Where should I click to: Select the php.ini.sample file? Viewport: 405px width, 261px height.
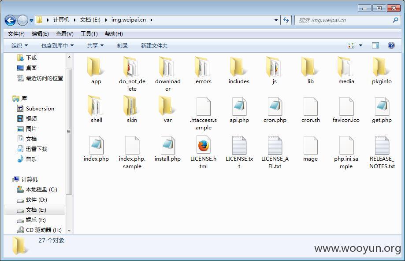346,152
